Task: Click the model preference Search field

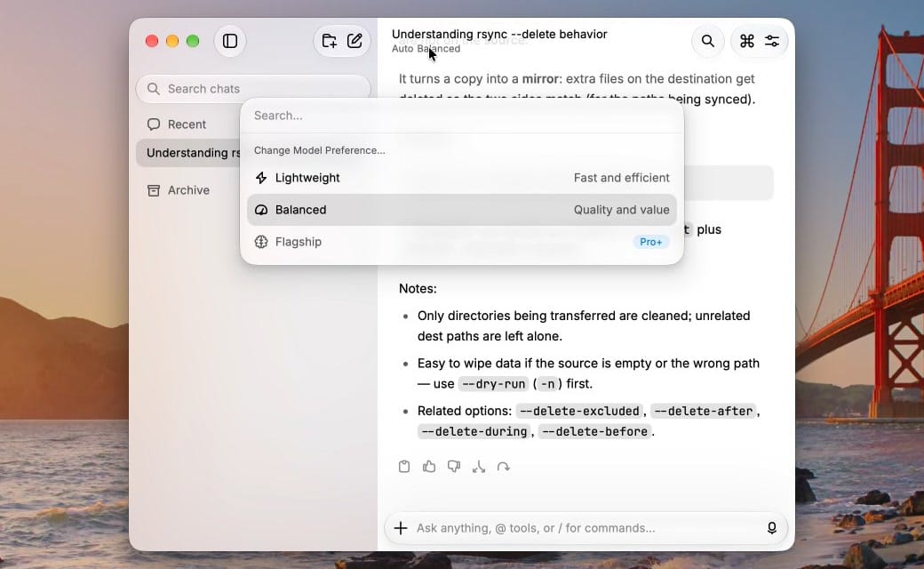Action: click(462, 116)
